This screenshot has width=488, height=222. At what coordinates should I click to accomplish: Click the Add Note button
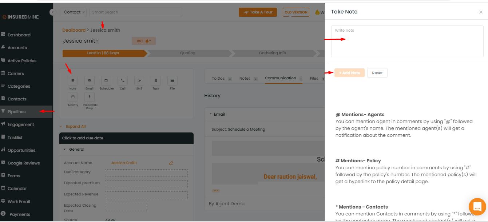click(x=349, y=73)
